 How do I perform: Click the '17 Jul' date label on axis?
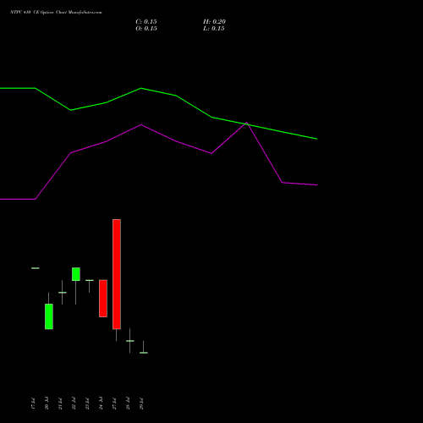pos(33,404)
